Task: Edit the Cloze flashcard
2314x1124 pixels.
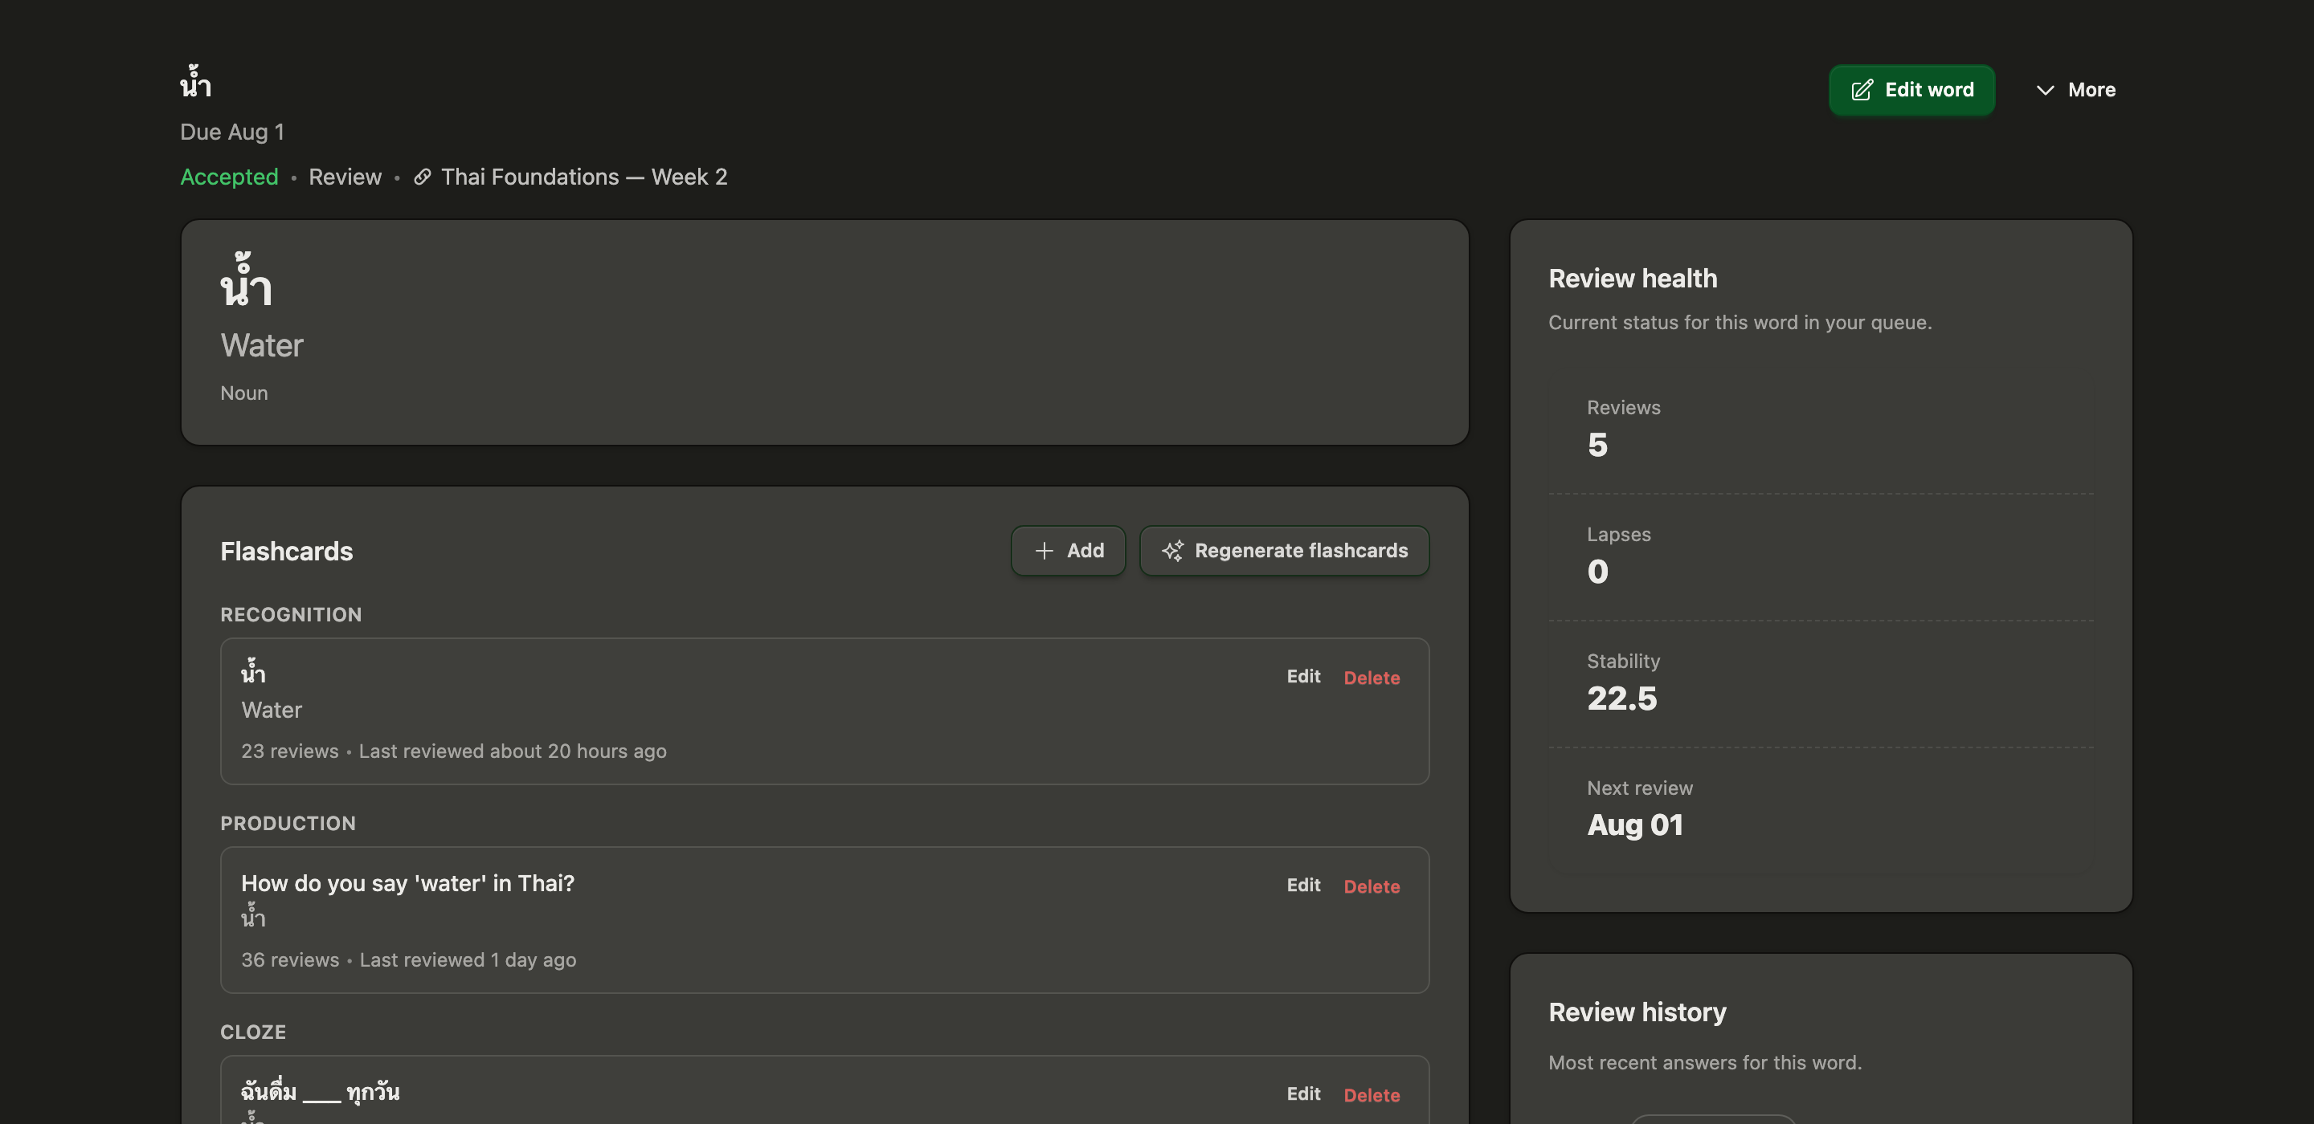Action: point(1302,1093)
